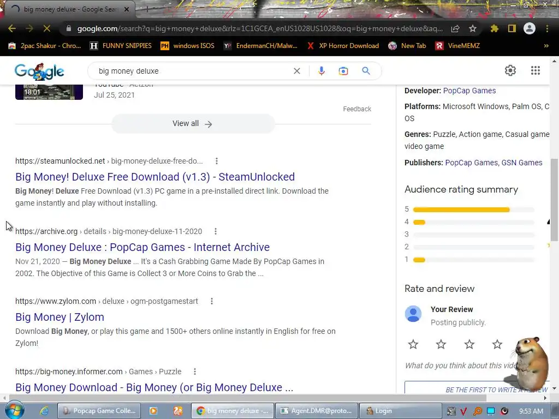Screen dimensions: 559x419
Task: Open the Windows Start orb
Action: [x=15, y=411]
